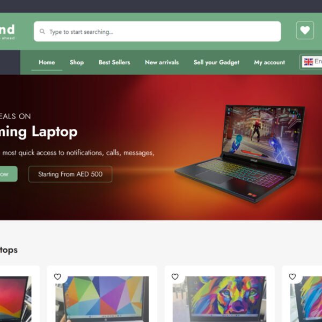
Task: Favorite the colorful lion laptop with heart
Action: click(175, 276)
